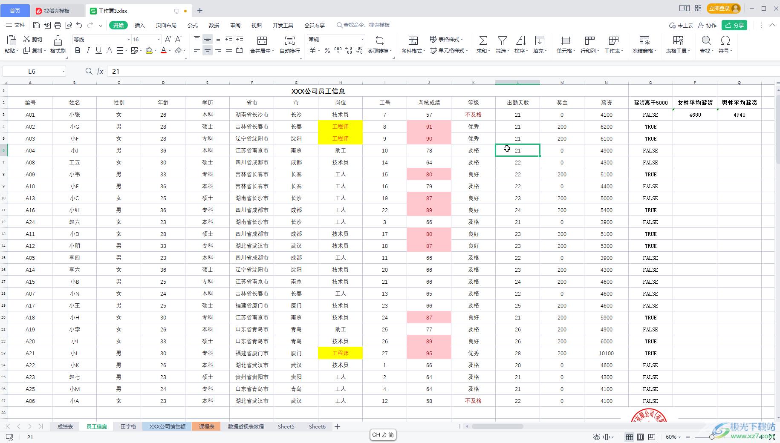This screenshot has width=780, height=443.
Task: Open the font size dropdown showing 16
Action: [159, 39]
